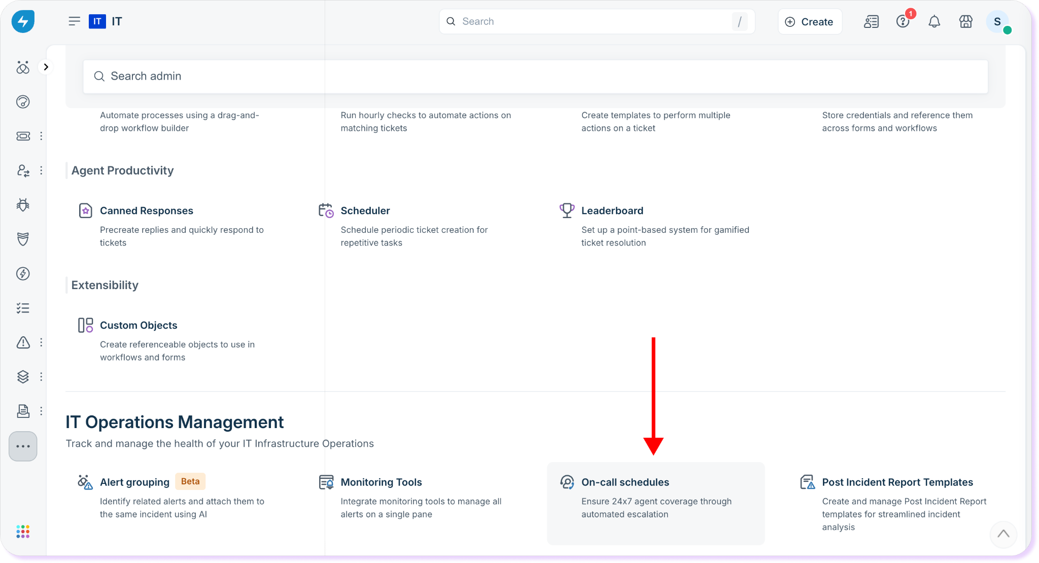Image resolution: width=1039 pixels, height=563 pixels.
Task: Toggle the hamburger navigation menu
Action: [74, 21]
